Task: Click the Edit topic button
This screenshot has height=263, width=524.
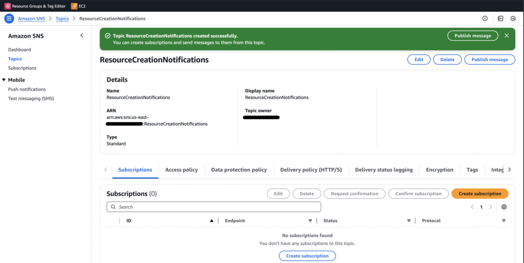Action: tap(419, 60)
